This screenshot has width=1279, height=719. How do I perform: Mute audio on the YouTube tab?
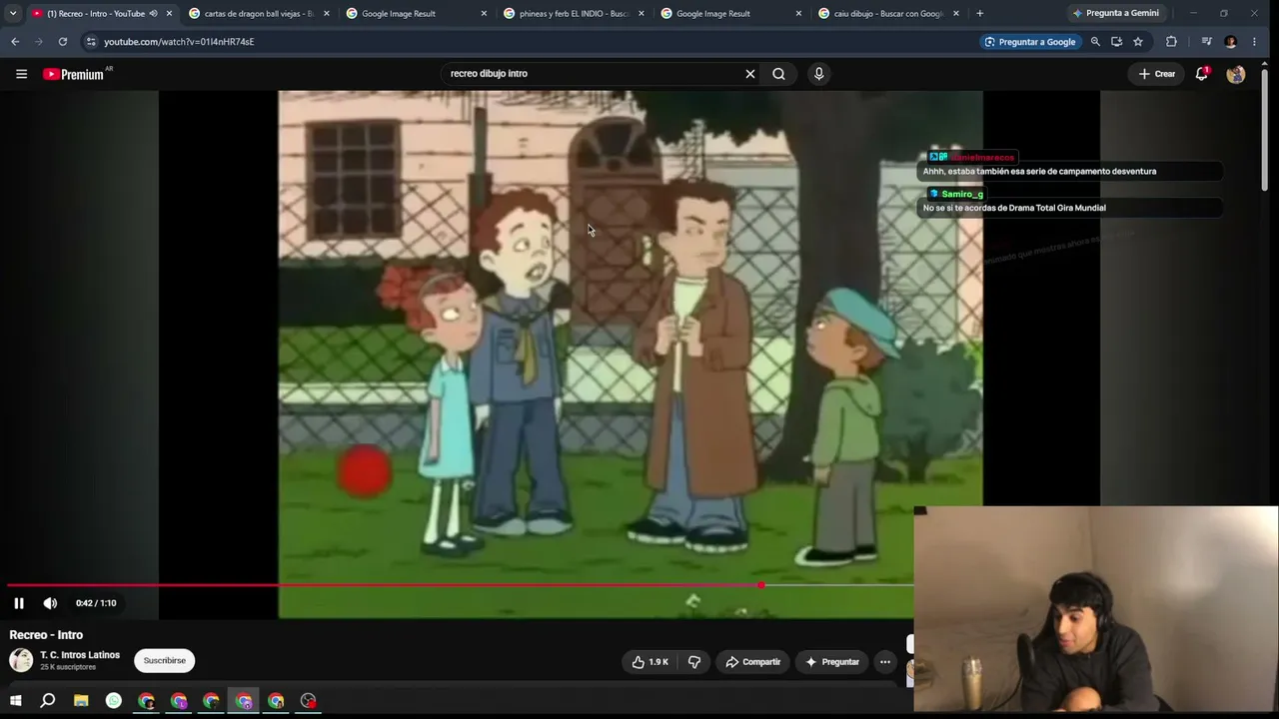tap(153, 13)
